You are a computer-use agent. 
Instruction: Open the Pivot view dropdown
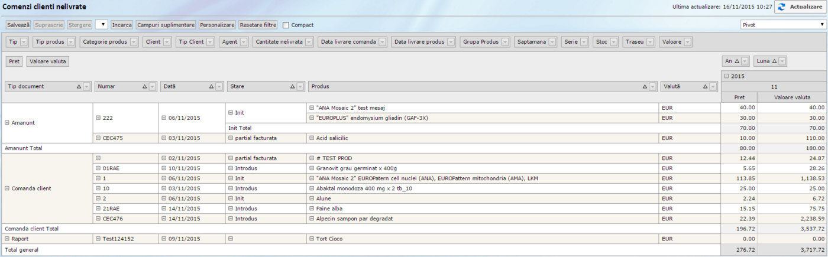(783, 25)
